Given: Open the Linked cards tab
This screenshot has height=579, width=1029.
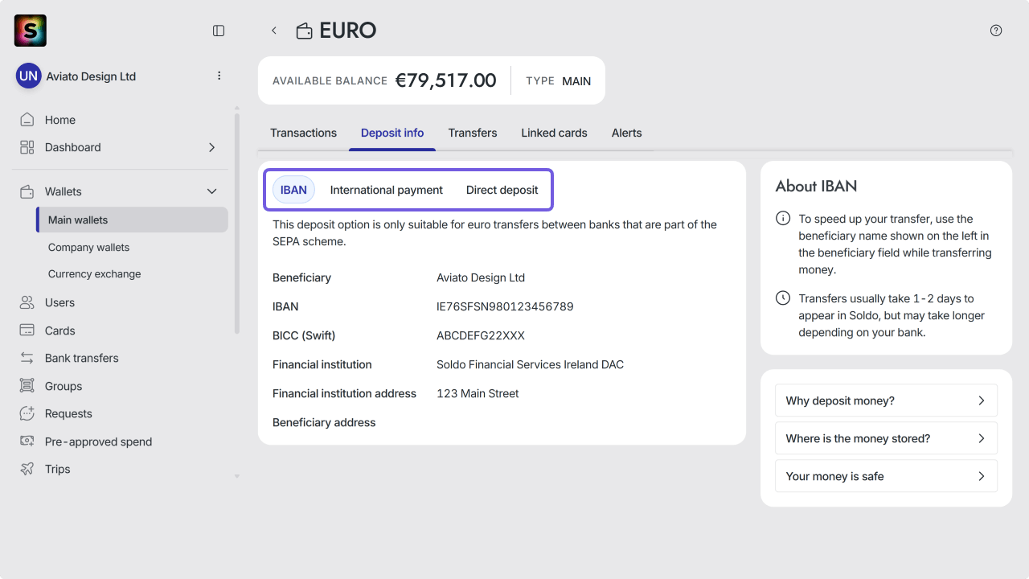Looking at the screenshot, I should coord(554,133).
